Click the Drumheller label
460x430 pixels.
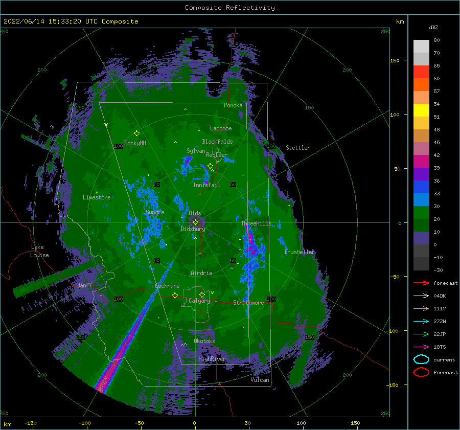[300, 252]
